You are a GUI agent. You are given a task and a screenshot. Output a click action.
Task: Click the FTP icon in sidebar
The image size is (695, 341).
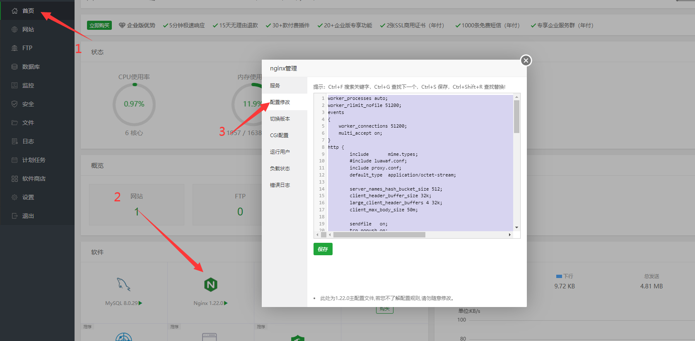pos(14,48)
